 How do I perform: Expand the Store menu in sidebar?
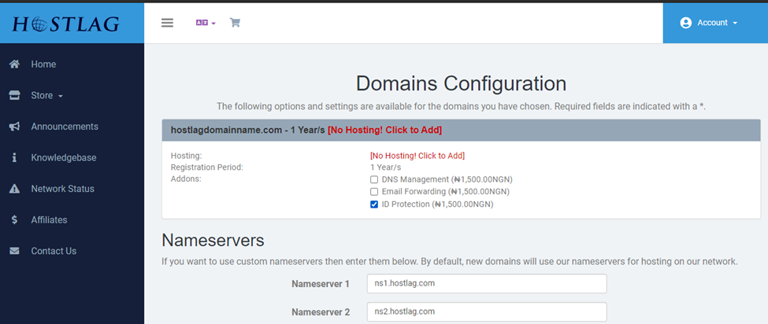(46, 96)
